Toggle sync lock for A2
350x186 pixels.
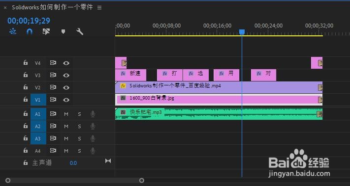click(x=53, y=126)
